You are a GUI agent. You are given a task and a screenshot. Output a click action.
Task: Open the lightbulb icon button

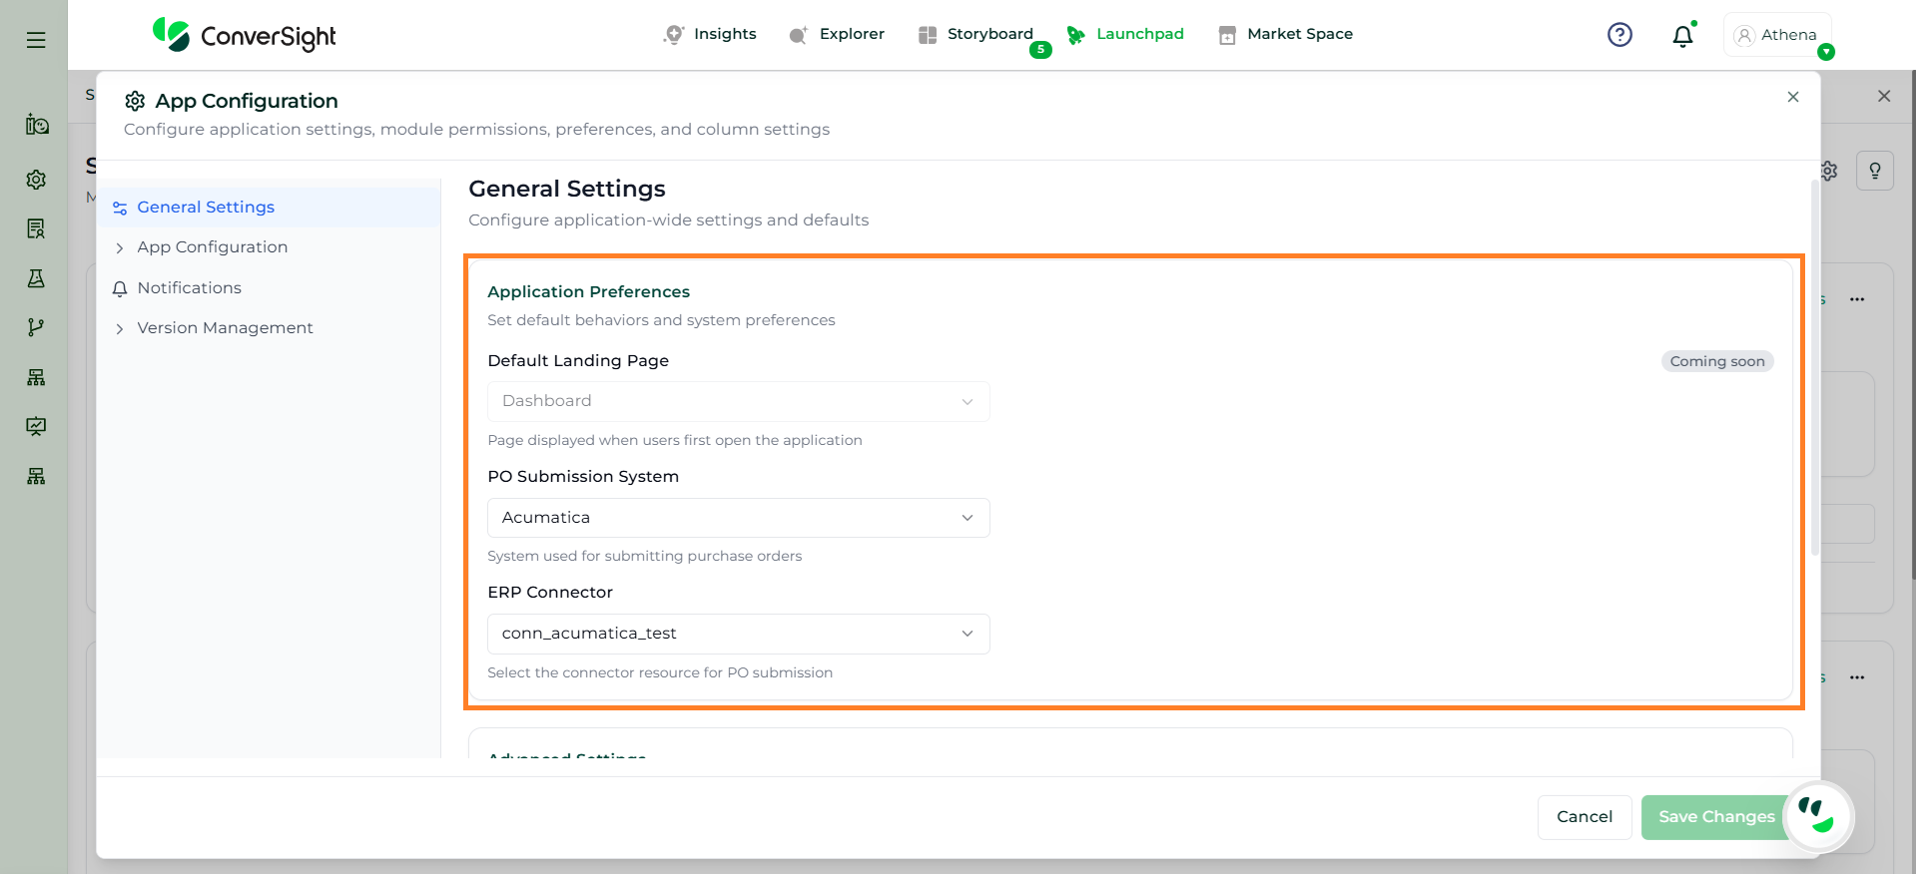click(x=1874, y=171)
